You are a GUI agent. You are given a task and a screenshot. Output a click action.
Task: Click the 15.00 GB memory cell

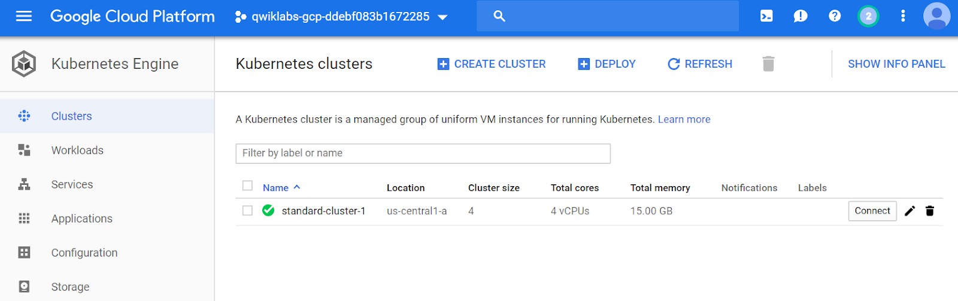tap(651, 211)
